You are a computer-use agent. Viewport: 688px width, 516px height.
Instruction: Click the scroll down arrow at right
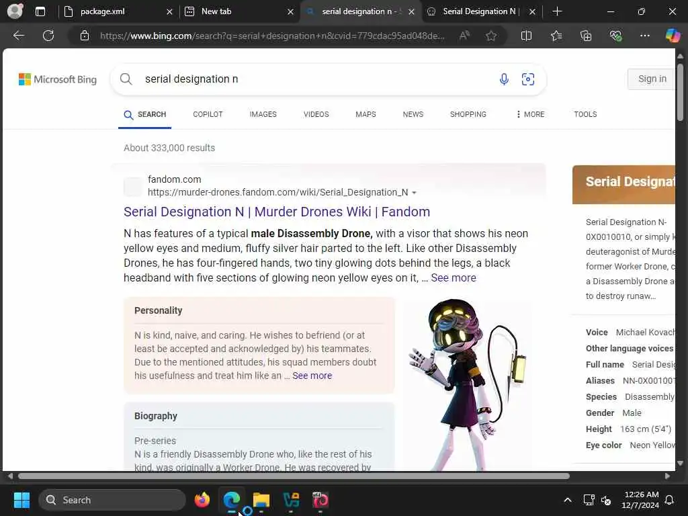(x=680, y=464)
